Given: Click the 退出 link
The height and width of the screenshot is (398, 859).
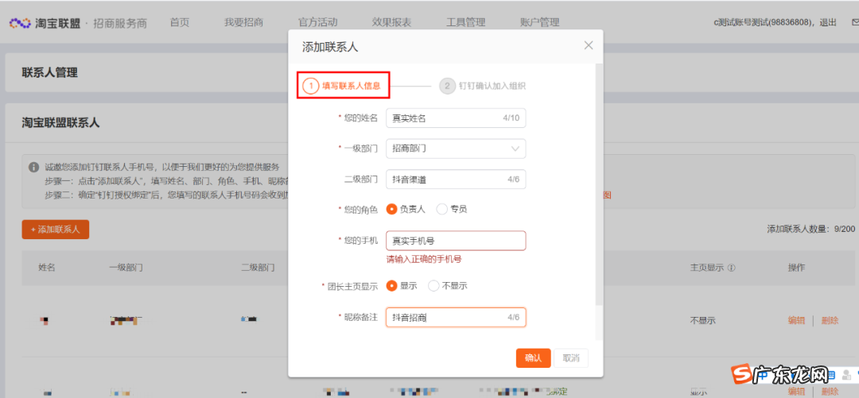Looking at the screenshot, I should pos(828,22).
